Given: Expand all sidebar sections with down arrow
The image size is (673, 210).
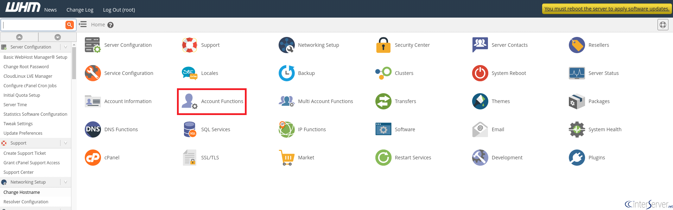Looking at the screenshot, I should click(58, 37).
